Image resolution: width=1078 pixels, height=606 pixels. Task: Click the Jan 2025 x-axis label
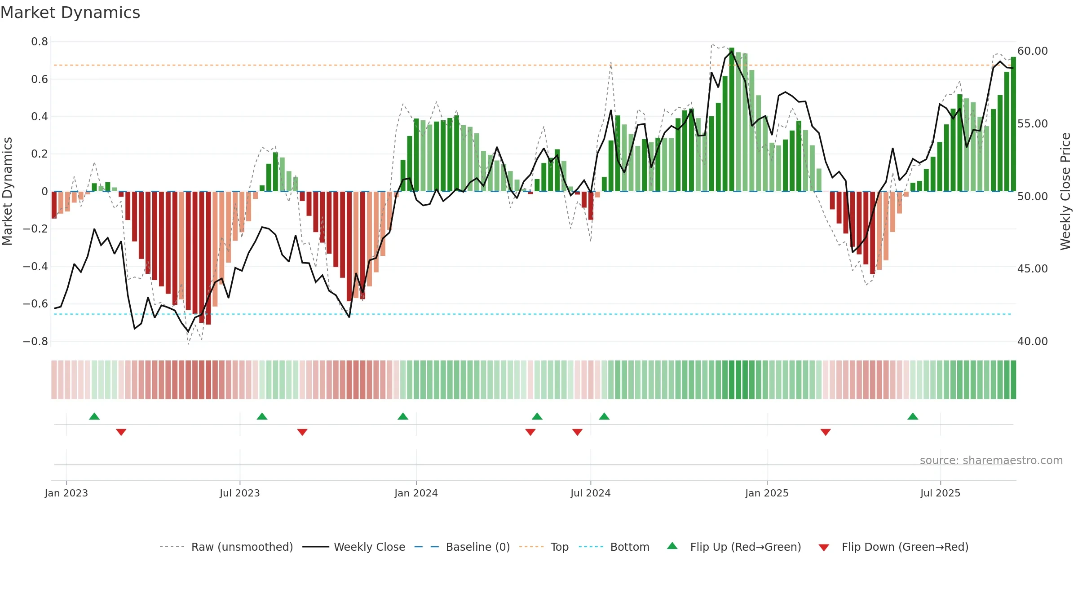(x=767, y=493)
